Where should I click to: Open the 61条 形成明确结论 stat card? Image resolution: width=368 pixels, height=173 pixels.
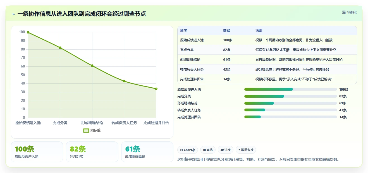(x=147, y=152)
